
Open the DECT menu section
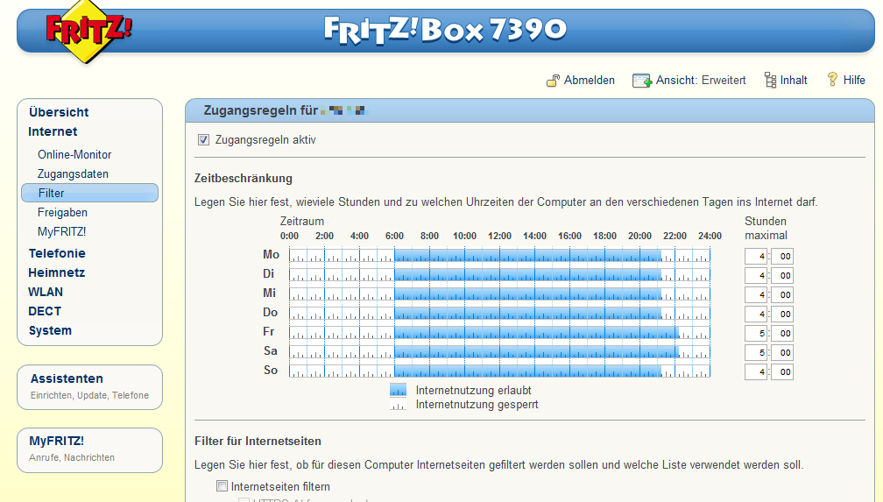coord(45,311)
